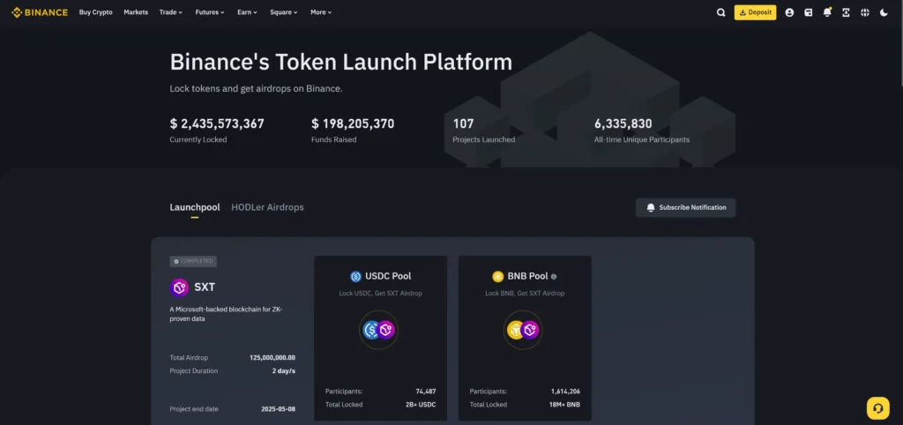The image size is (903, 425).
Task: Click the '2025-05-08' project end date
Action: coord(278,409)
